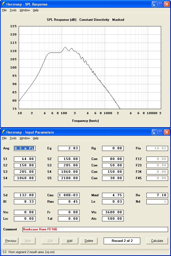Image resolution: width=171 pixels, height=256 pixels.
Task: Click the Record 2 of 2 indicator
Action: click(x=122, y=241)
